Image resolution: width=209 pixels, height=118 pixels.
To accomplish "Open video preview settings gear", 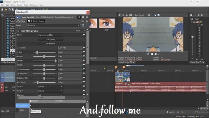I will (x=120, y=15).
